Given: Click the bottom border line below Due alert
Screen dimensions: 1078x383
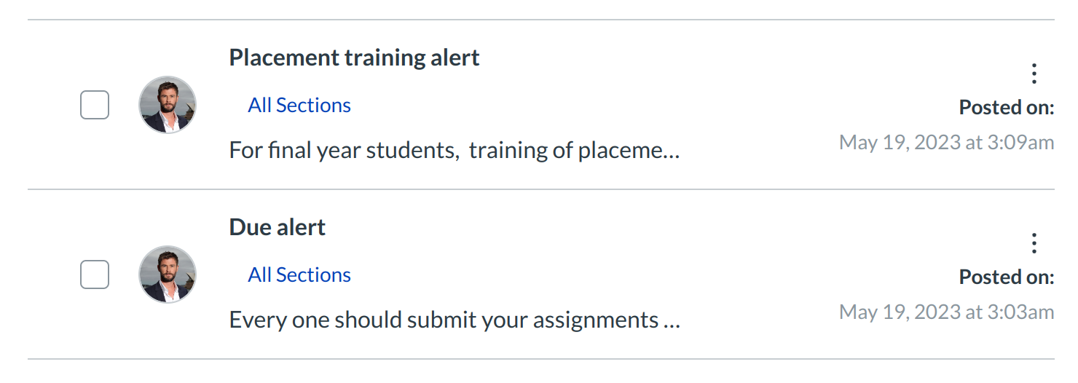Looking at the screenshot, I should [540, 359].
